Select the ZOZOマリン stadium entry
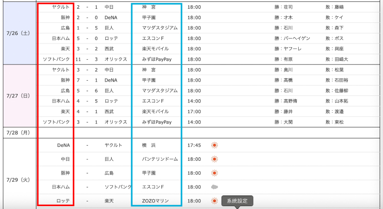Screen dimensions: 383x209 156,201
